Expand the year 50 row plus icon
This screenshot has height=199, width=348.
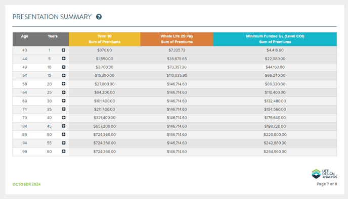pyautogui.click(x=63, y=134)
